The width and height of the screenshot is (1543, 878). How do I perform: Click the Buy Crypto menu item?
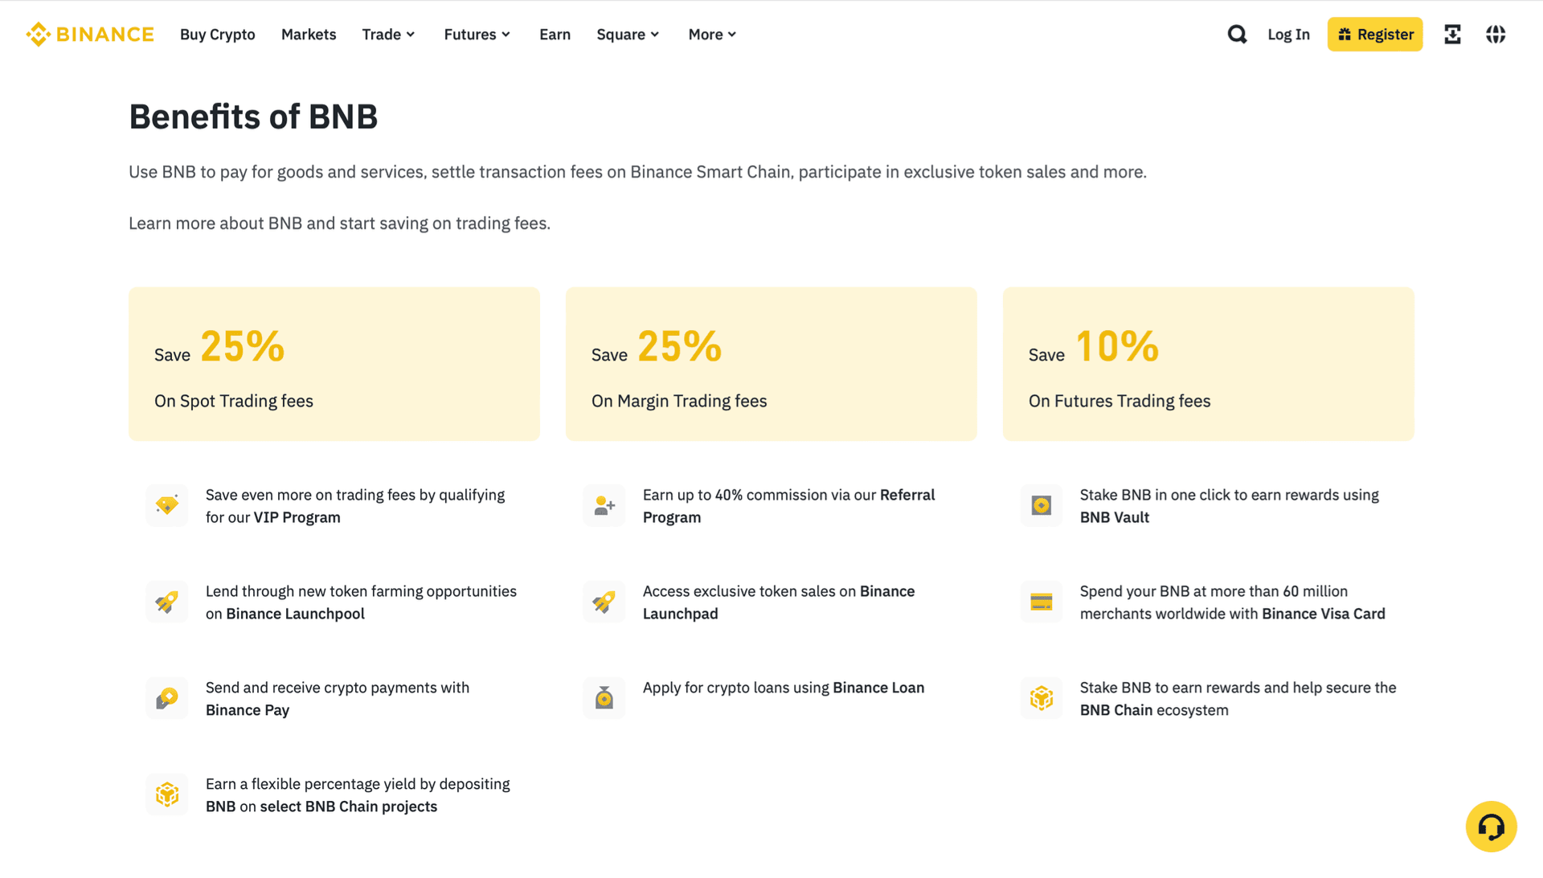pyautogui.click(x=217, y=34)
